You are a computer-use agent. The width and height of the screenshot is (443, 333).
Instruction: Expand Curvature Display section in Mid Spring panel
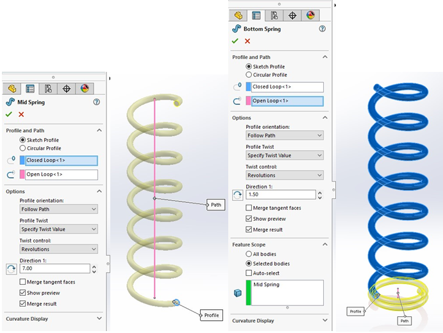tap(99, 318)
